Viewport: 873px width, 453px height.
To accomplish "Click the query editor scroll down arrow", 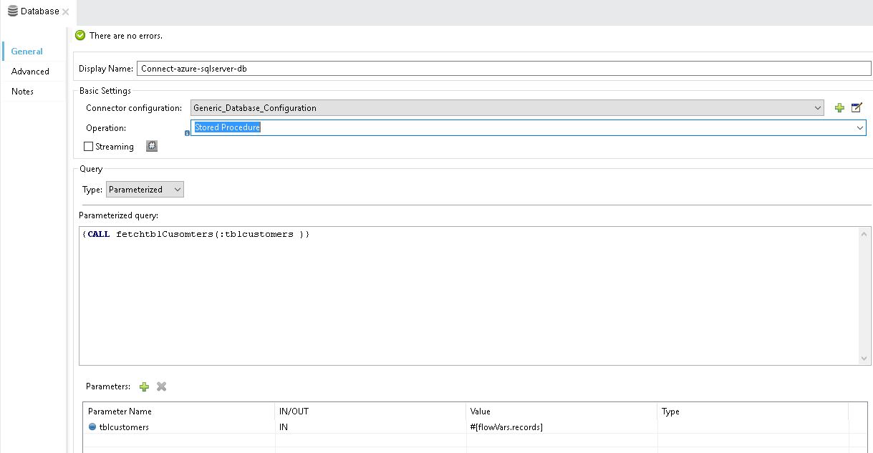I will coord(864,359).
